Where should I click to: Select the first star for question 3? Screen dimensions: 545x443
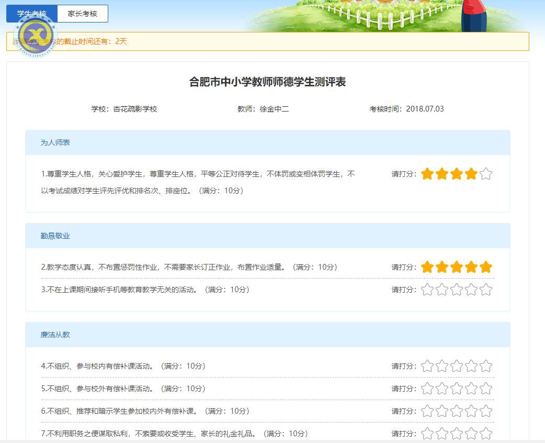[x=427, y=289]
